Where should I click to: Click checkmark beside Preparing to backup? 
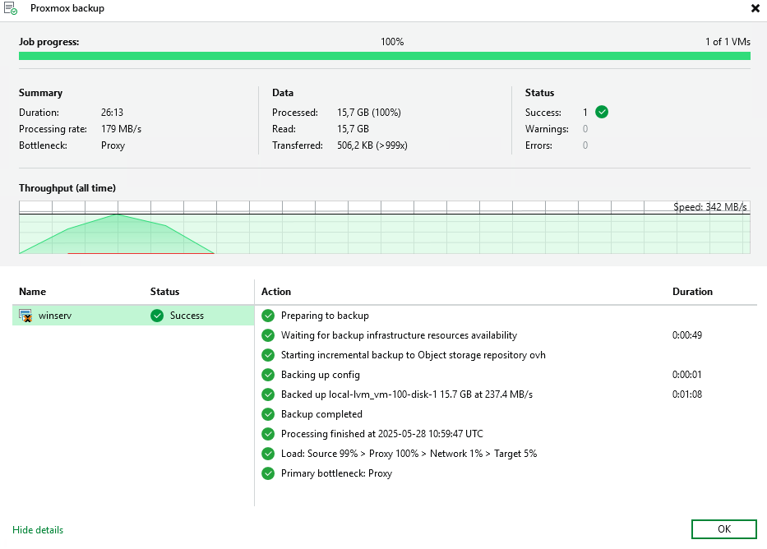point(268,316)
